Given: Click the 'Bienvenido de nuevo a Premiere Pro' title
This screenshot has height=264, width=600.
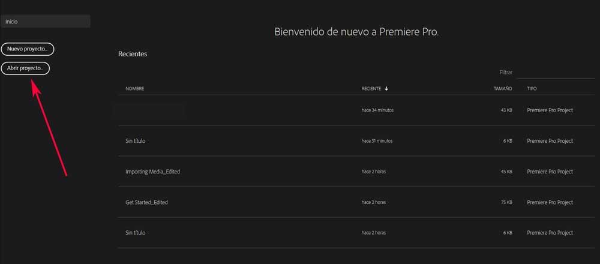Looking at the screenshot, I should click(356, 32).
